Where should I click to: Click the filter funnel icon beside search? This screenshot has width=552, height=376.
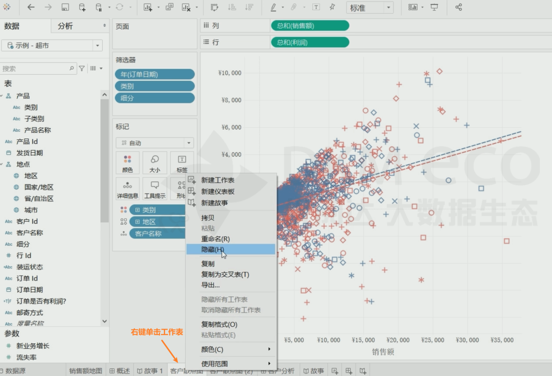(x=82, y=68)
